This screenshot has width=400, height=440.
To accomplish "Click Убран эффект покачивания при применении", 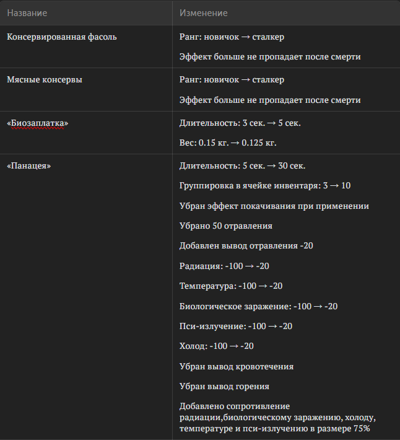I will pyautogui.click(x=274, y=206).
